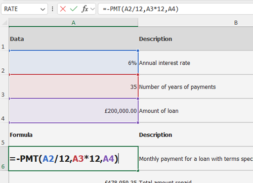Click the Annual interest rate description cell
Image resolution: width=253 pixels, height=183 pixels.
click(x=196, y=63)
